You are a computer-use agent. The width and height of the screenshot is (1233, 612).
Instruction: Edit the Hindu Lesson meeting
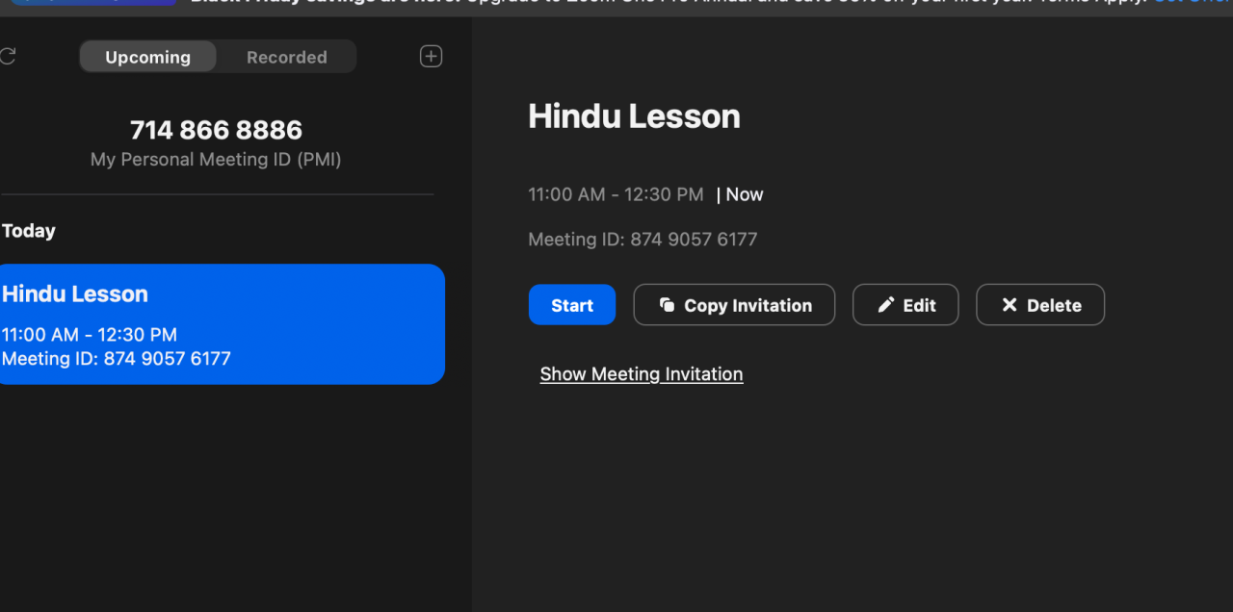[x=905, y=305]
